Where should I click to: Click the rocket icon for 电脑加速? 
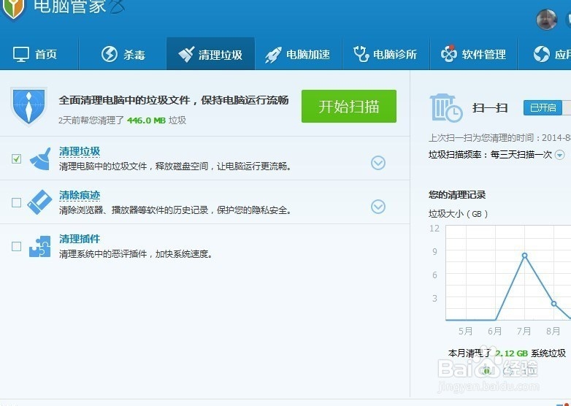[273, 55]
